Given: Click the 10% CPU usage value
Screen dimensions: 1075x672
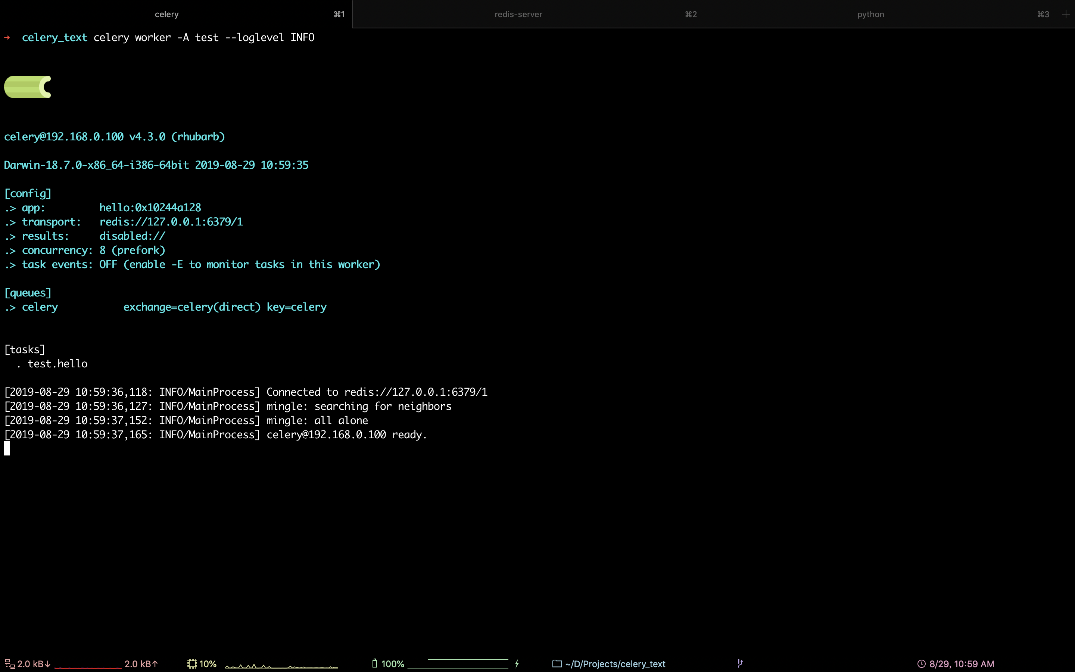Looking at the screenshot, I should click(208, 663).
